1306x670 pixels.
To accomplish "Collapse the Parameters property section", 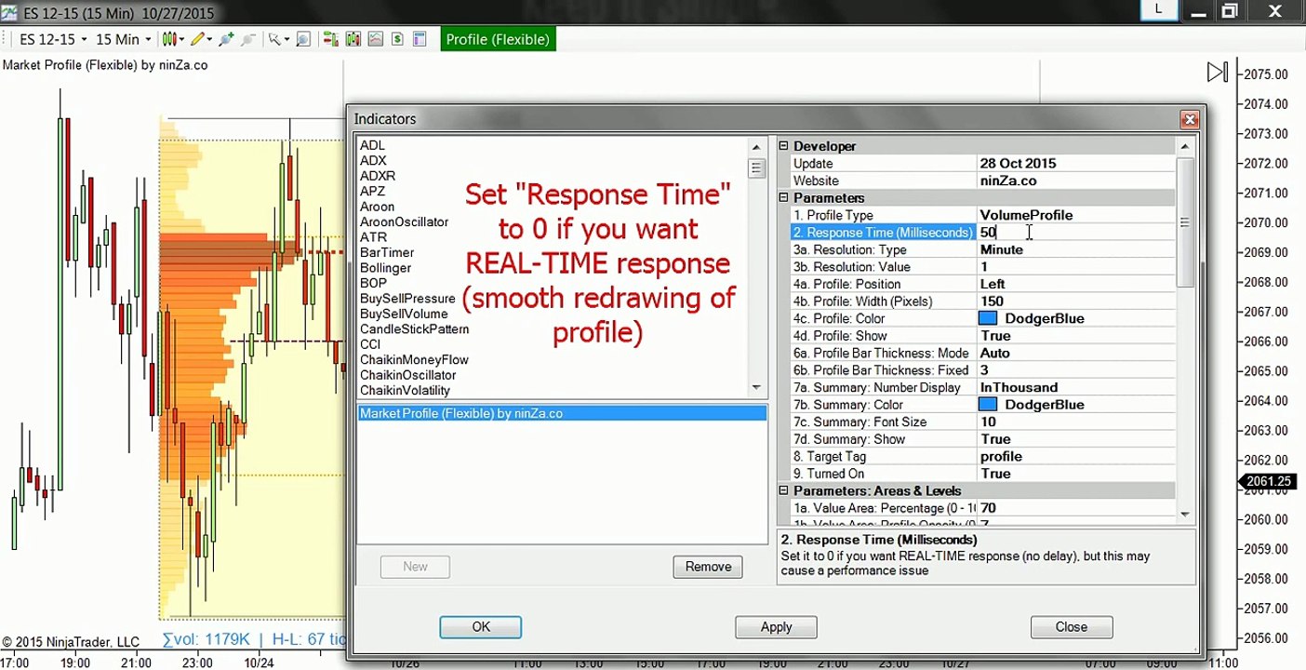I will click(783, 197).
